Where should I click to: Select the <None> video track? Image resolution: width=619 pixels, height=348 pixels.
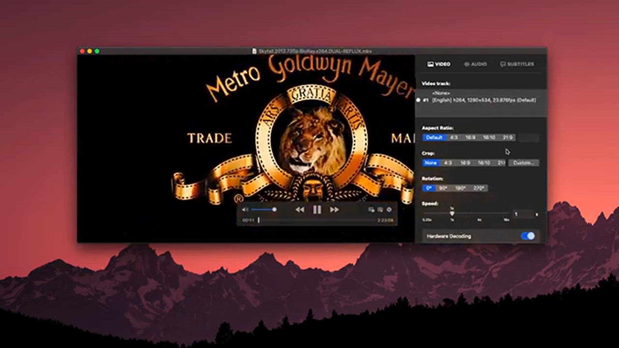[x=441, y=93]
